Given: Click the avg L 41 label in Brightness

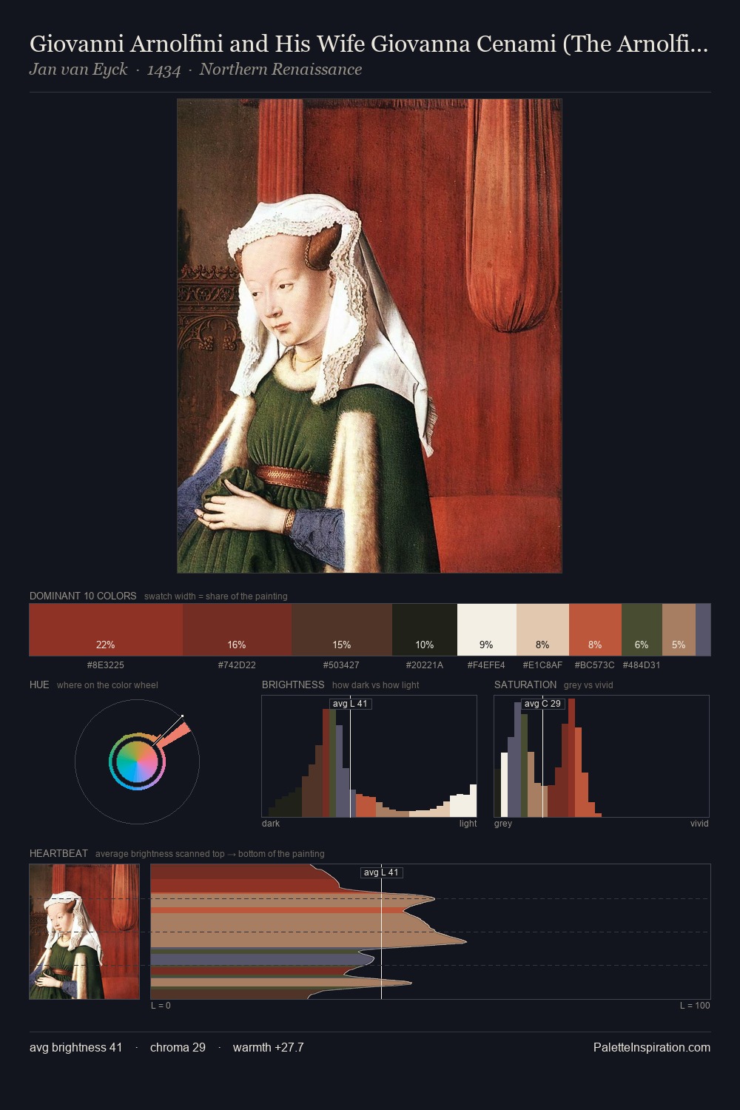Looking at the screenshot, I should tap(350, 704).
